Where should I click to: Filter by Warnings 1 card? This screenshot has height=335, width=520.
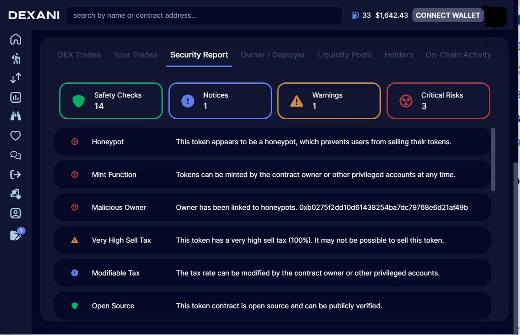329,101
